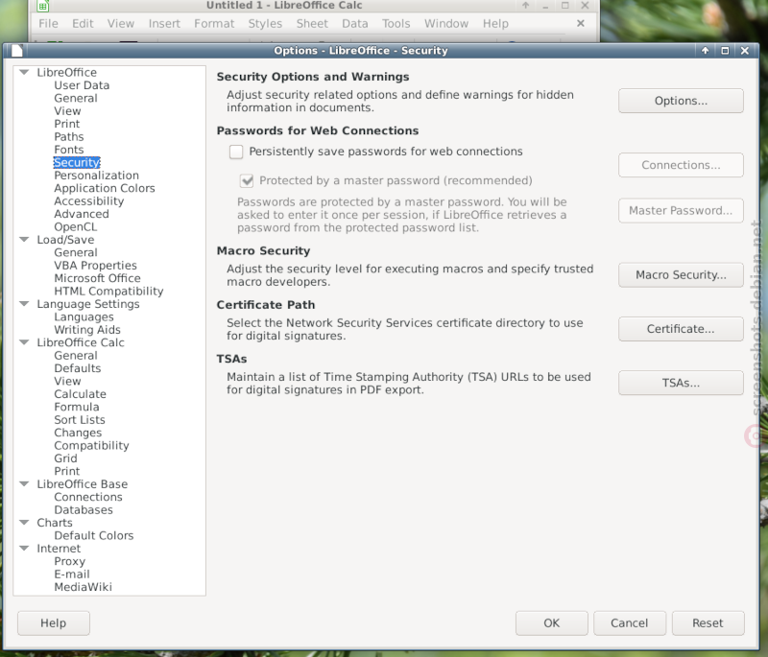768x657 pixels.
Task: Select OpenCL in the tree
Action: [x=76, y=227]
